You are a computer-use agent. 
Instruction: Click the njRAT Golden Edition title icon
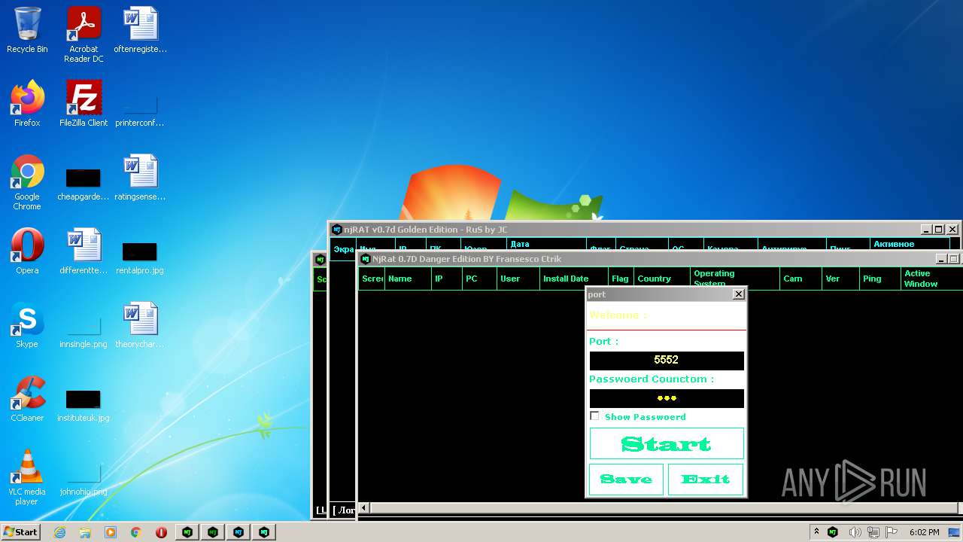tap(337, 230)
